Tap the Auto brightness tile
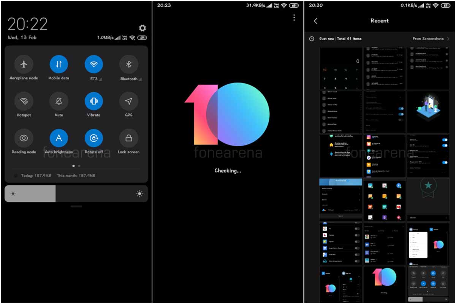 coord(59,138)
